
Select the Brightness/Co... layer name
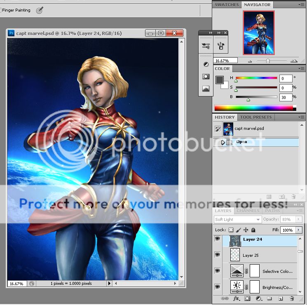coord(277,287)
